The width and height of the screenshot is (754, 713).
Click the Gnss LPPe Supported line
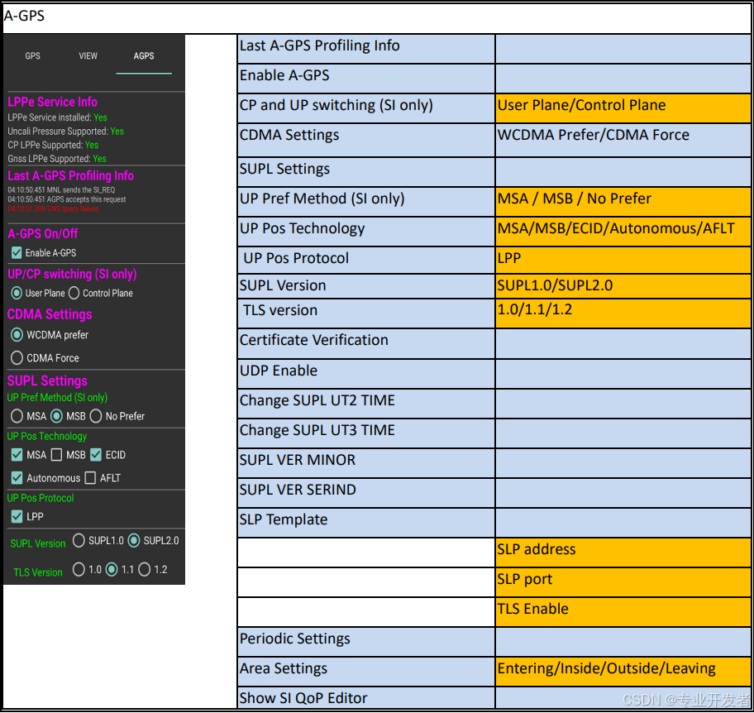pos(57,159)
